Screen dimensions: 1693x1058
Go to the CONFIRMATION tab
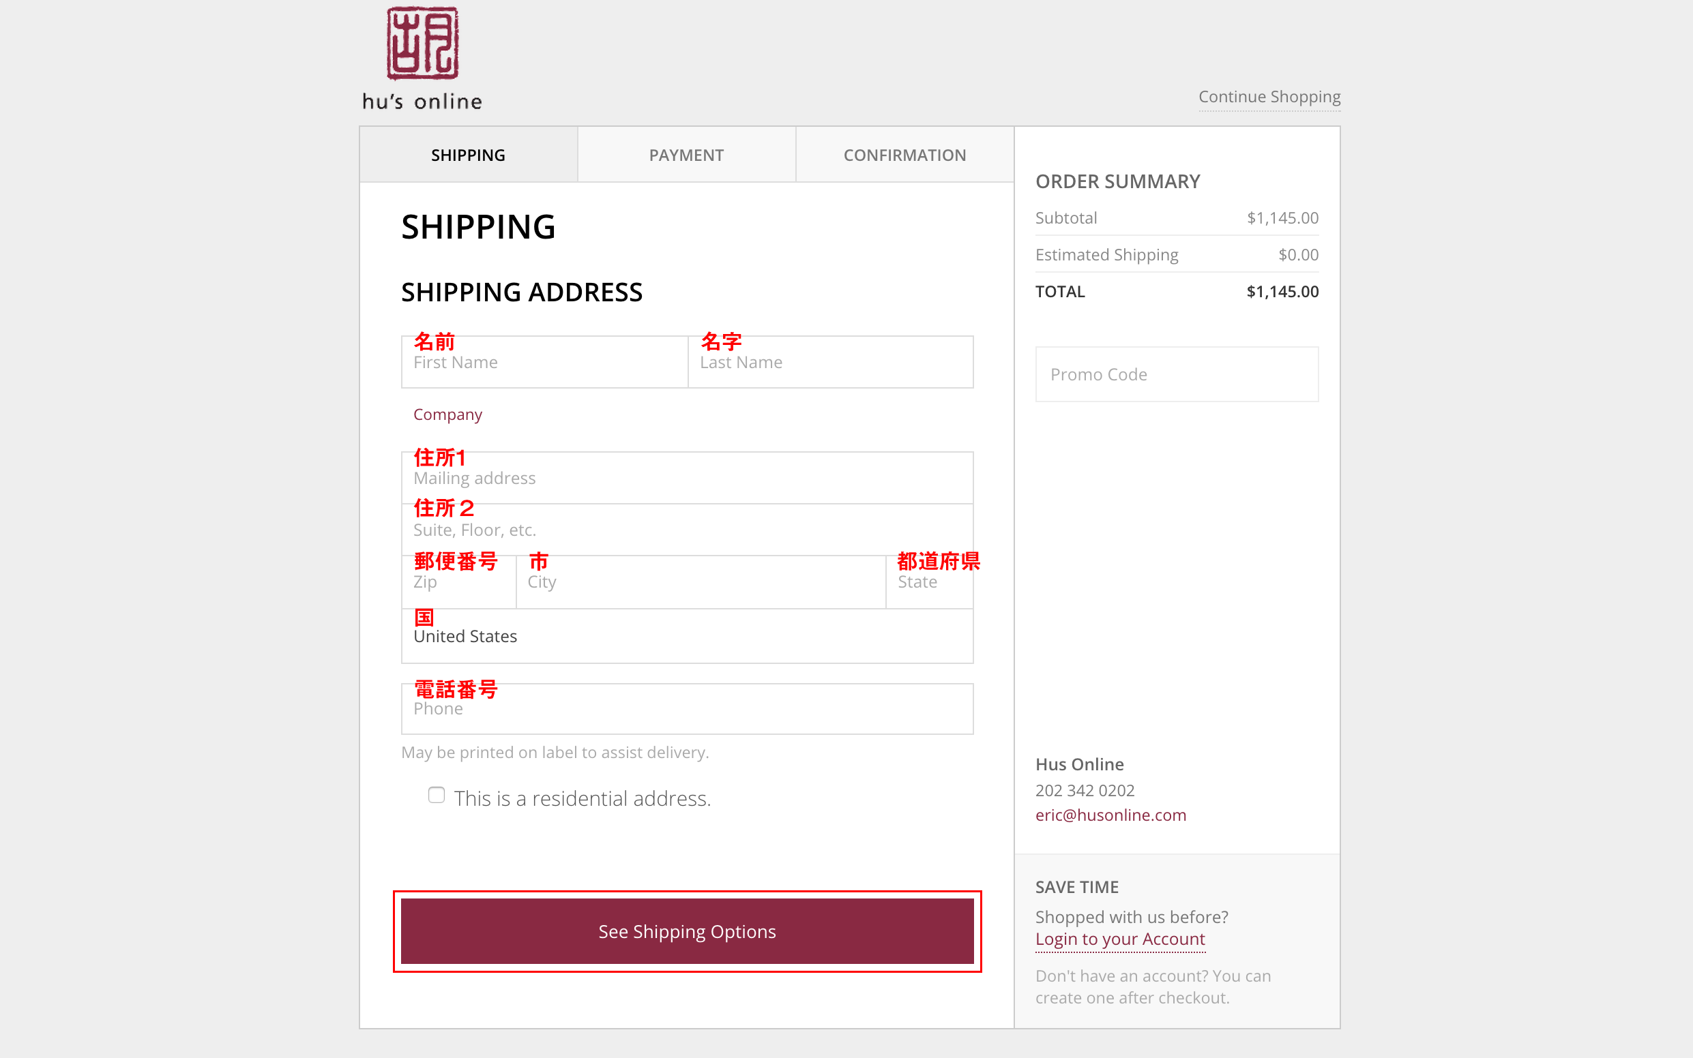coord(904,155)
